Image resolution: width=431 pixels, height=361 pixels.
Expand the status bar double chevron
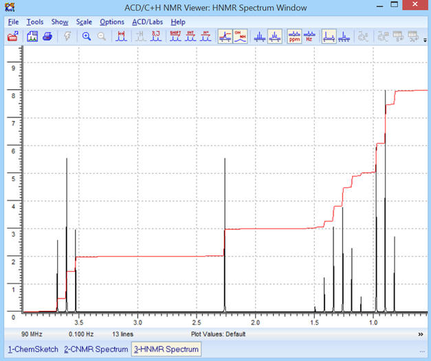coord(421,334)
